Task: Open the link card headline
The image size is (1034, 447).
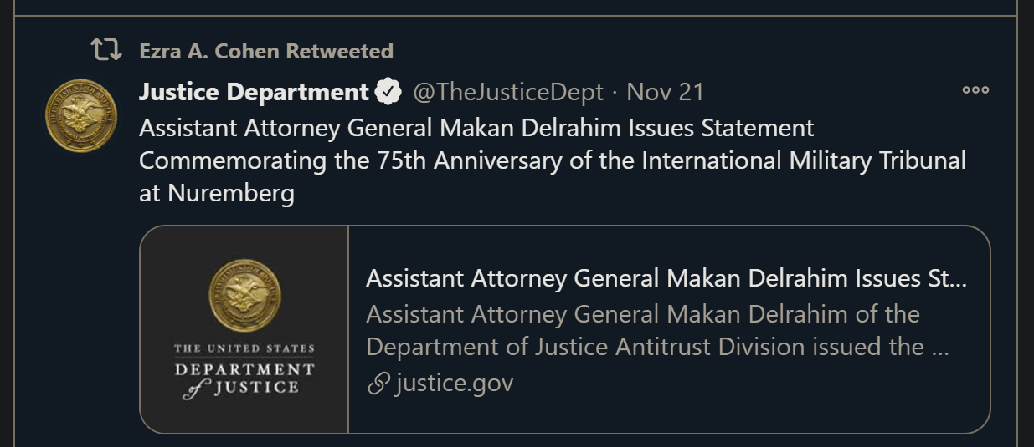Action: coord(666,278)
